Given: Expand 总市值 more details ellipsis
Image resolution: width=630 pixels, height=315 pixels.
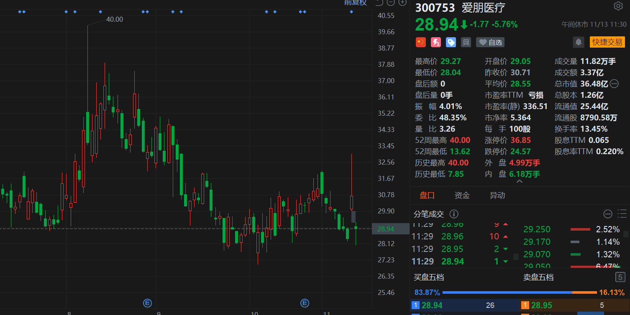Looking at the screenshot, I should click(x=614, y=84).
